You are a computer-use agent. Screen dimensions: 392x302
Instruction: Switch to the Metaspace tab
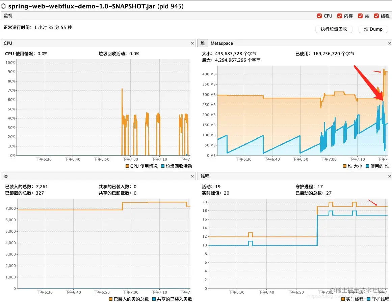222,43
